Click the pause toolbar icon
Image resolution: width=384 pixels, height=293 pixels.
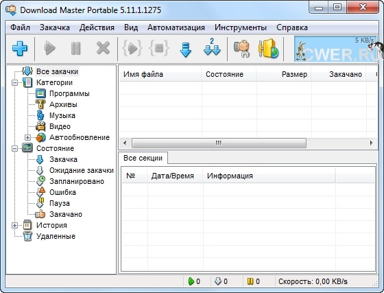(x=75, y=48)
